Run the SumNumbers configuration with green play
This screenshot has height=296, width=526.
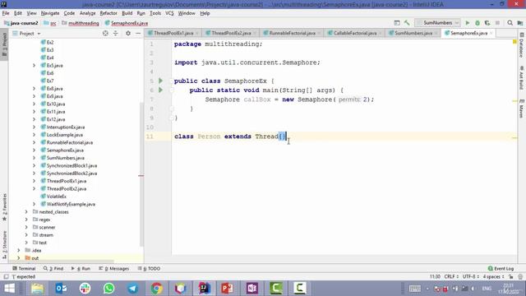[468, 23]
